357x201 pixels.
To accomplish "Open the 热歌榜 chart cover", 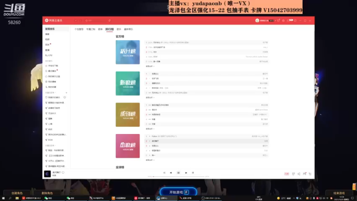I will pyautogui.click(x=128, y=146).
